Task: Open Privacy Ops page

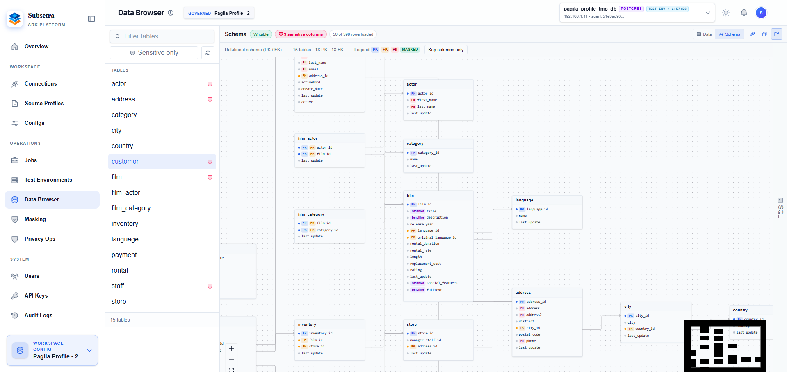Action: click(52, 239)
